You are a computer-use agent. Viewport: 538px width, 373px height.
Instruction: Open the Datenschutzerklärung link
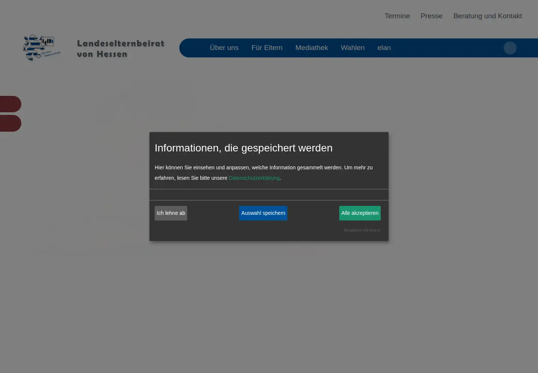pyautogui.click(x=254, y=178)
